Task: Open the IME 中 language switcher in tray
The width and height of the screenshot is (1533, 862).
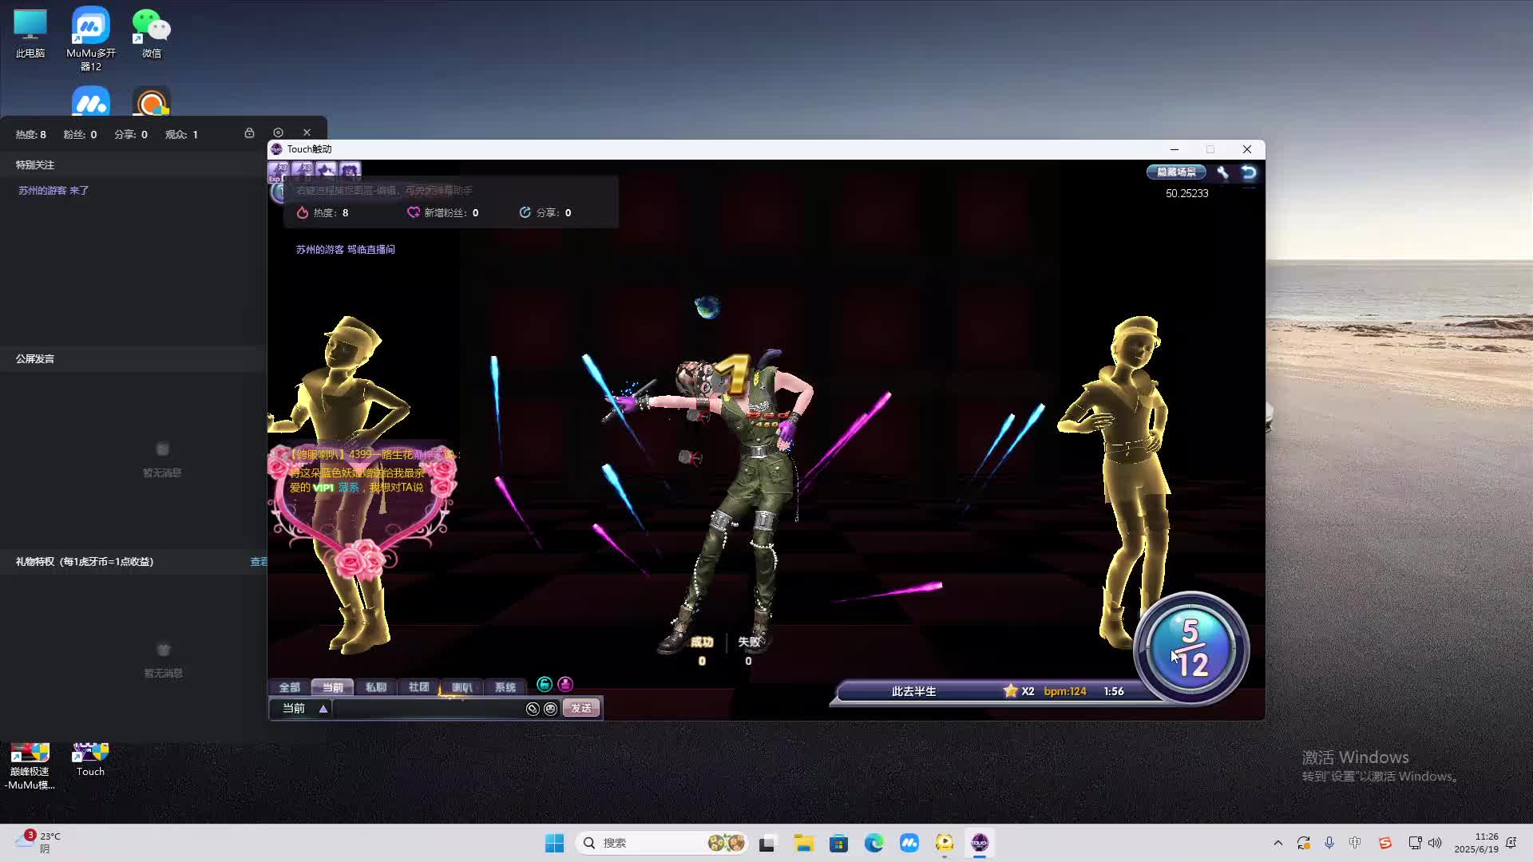Action: click(x=1355, y=843)
